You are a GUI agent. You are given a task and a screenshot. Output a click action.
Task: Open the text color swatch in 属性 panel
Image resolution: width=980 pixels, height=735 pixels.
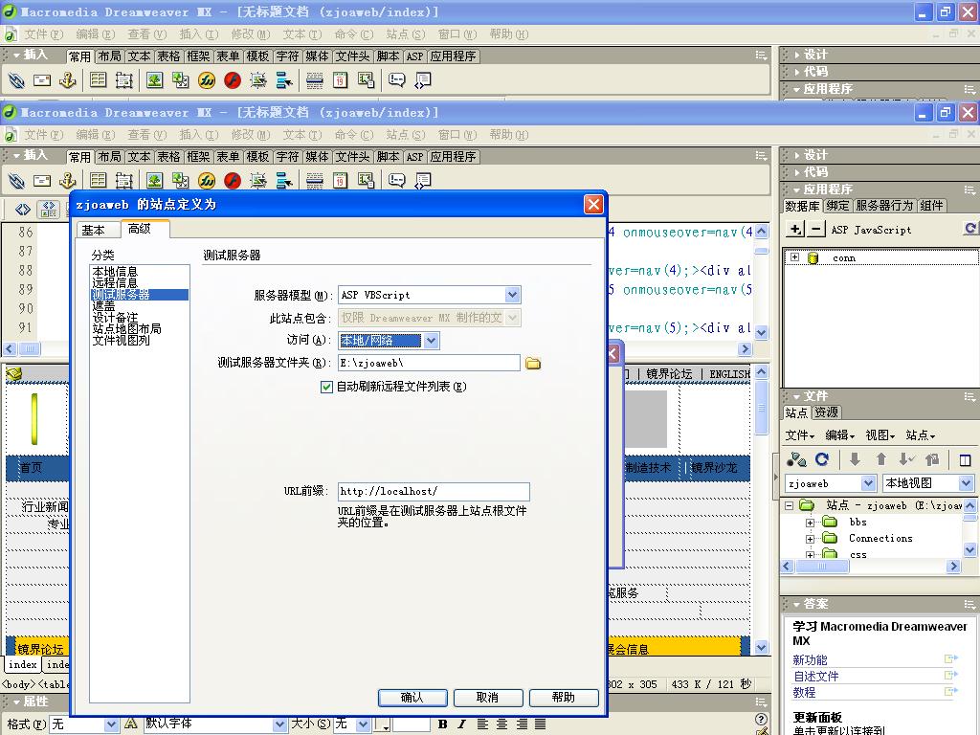click(x=382, y=724)
